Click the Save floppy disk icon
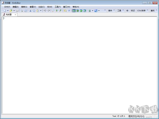The width and height of the screenshot is (159, 119). click(17, 11)
